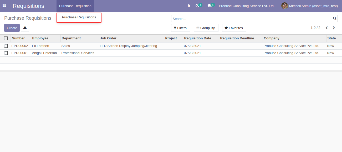Open the apps grid menu icon
The width and height of the screenshot is (342, 152).
tap(4, 6)
